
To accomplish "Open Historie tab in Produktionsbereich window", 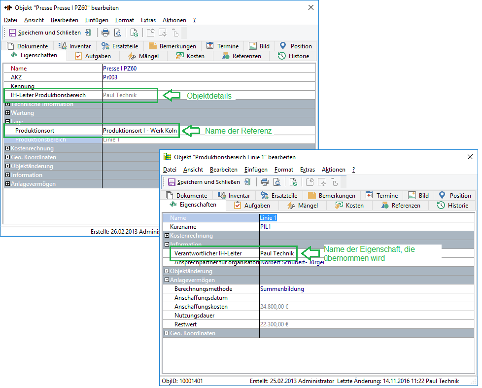I will click(453, 206).
